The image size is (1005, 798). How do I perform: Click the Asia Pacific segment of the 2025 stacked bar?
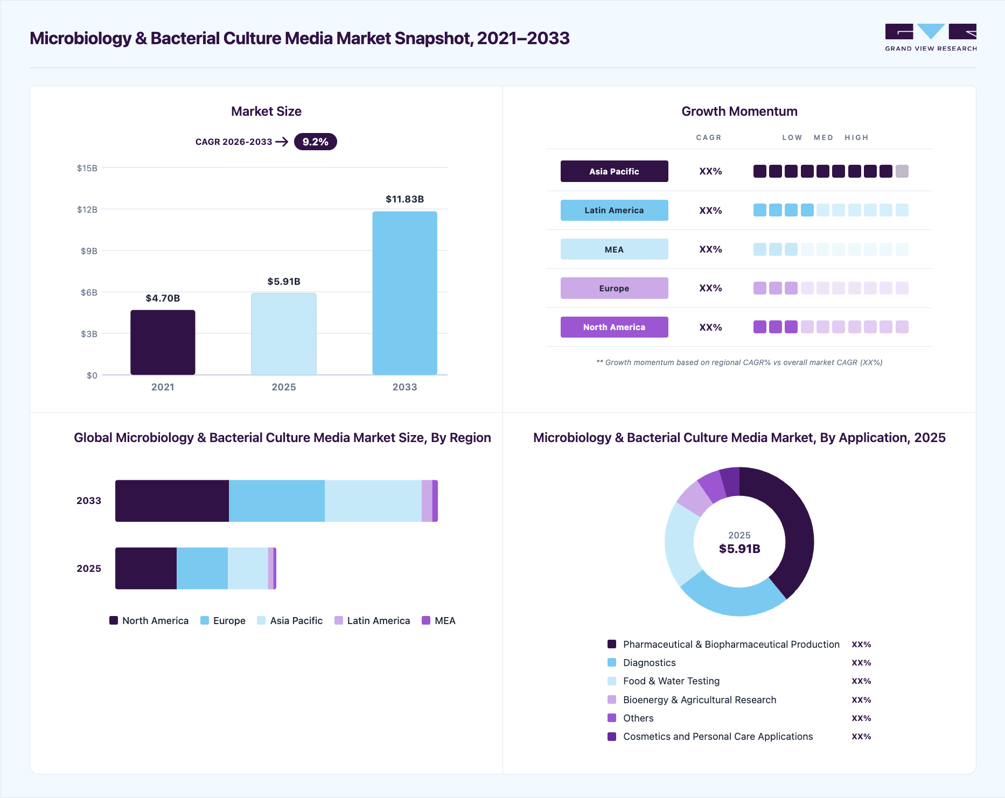point(248,568)
